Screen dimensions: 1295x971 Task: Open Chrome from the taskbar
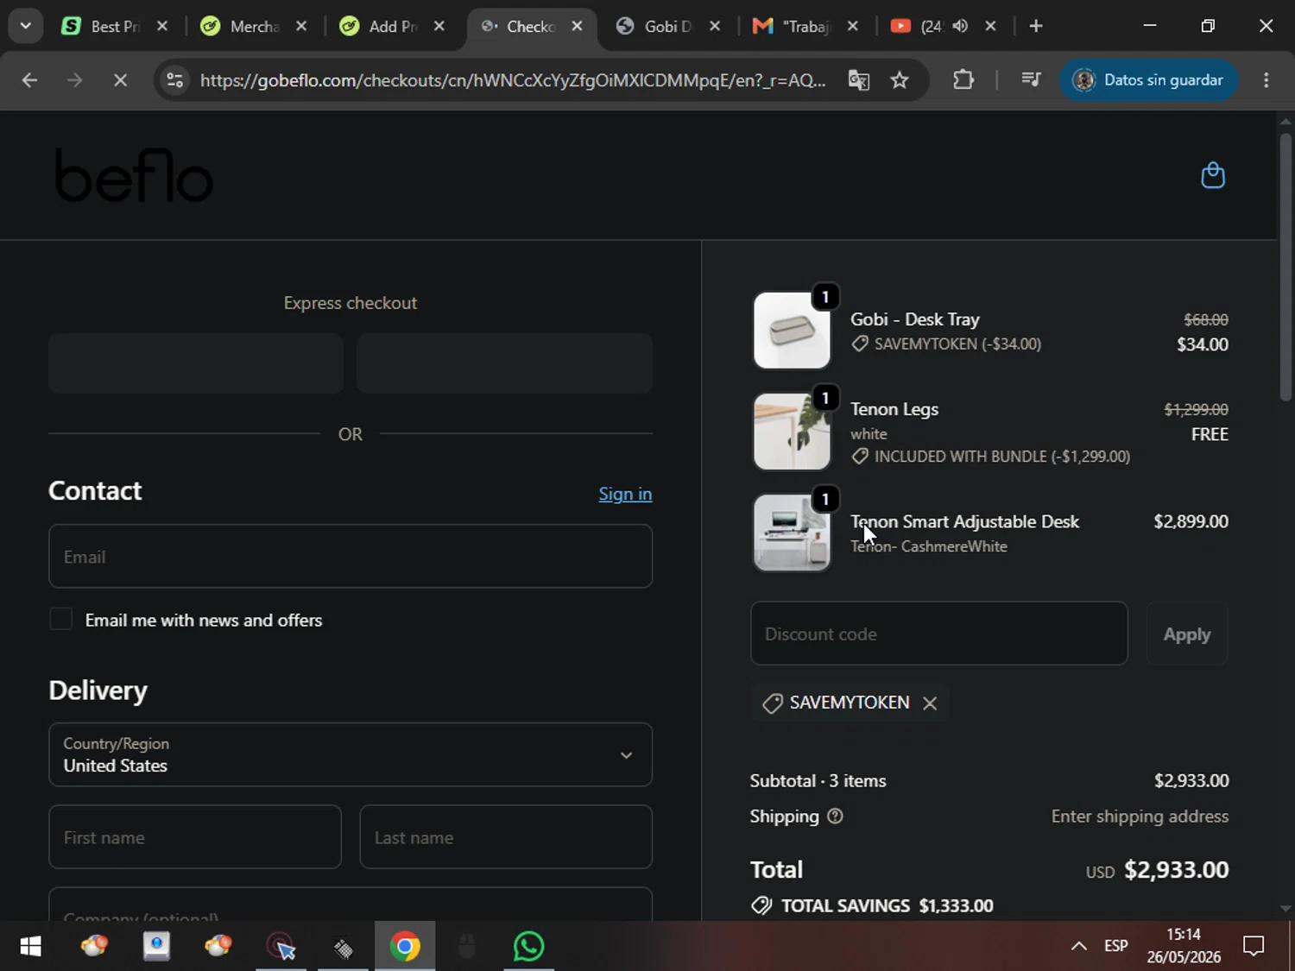405,947
